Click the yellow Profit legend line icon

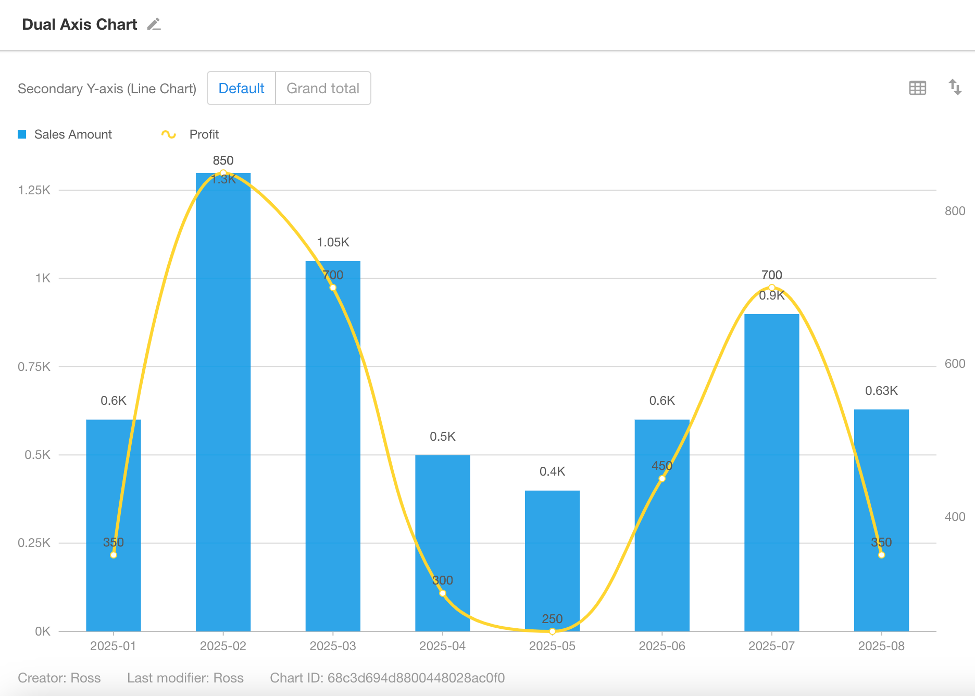[168, 134]
